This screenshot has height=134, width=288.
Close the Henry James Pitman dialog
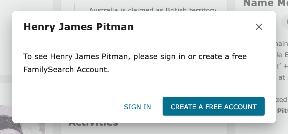(259, 27)
